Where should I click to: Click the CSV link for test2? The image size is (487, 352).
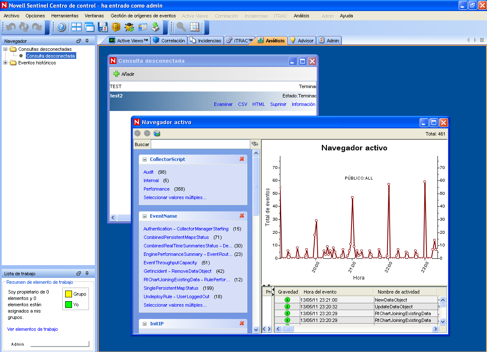[243, 104]
